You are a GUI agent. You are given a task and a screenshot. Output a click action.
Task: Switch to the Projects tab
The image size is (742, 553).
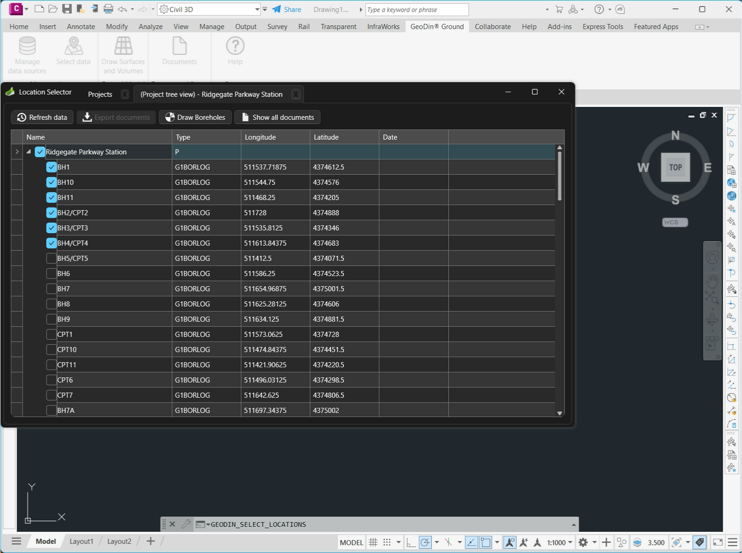coord(100,95)
